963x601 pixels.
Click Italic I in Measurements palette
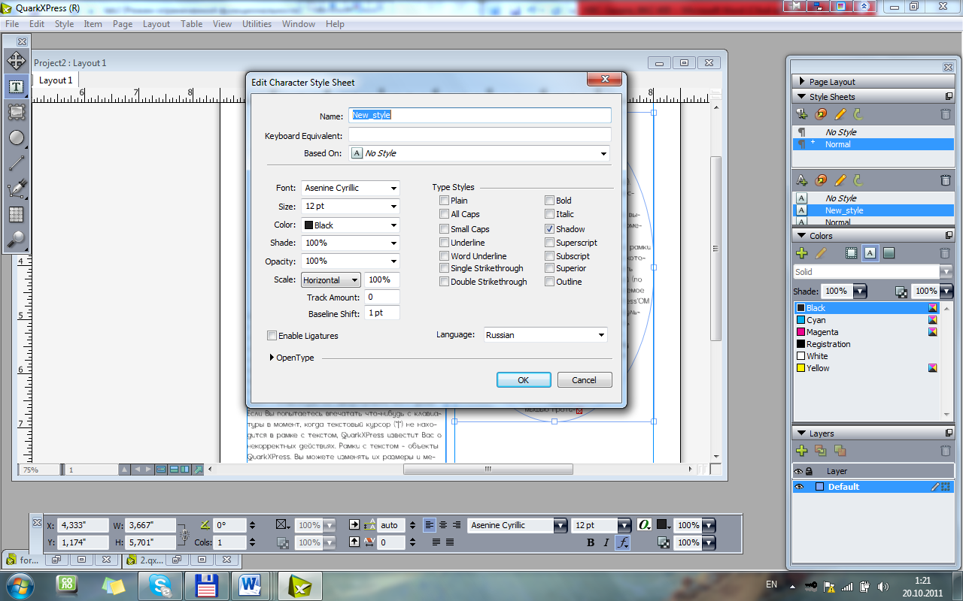point(606,542)
